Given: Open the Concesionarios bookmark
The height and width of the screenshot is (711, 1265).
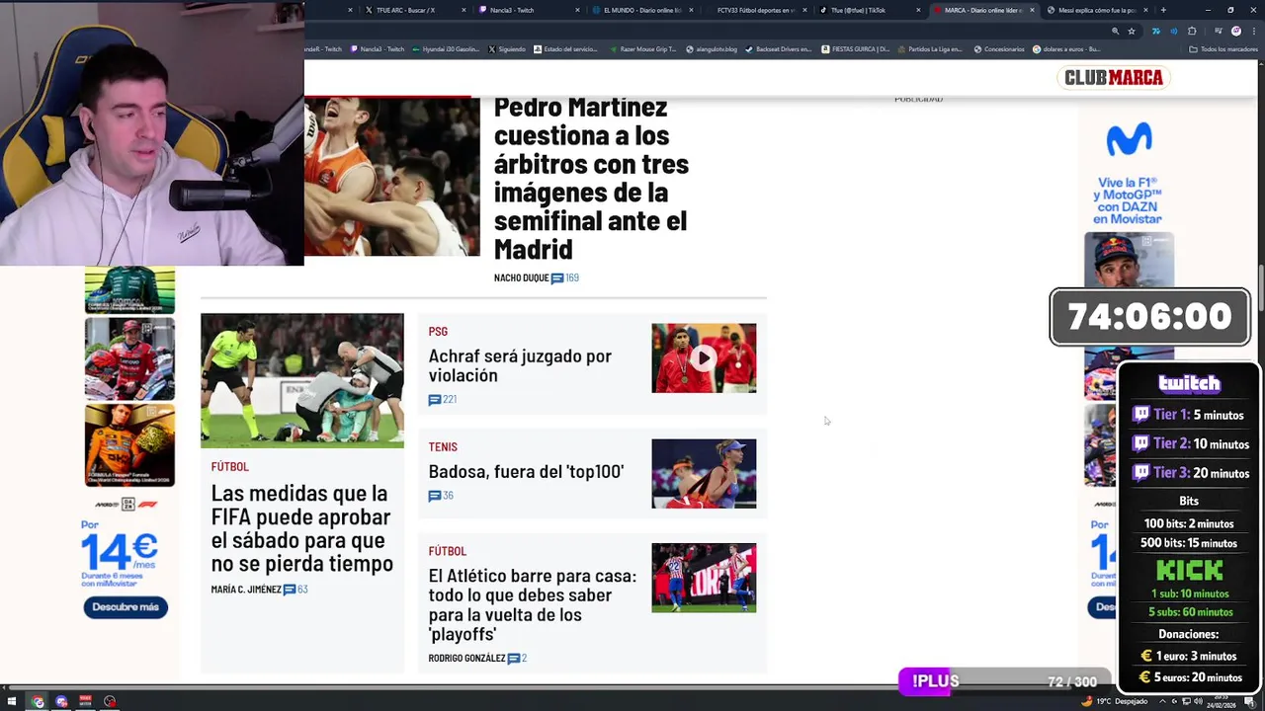Looking at the screenshot, I should coord(999,49).
